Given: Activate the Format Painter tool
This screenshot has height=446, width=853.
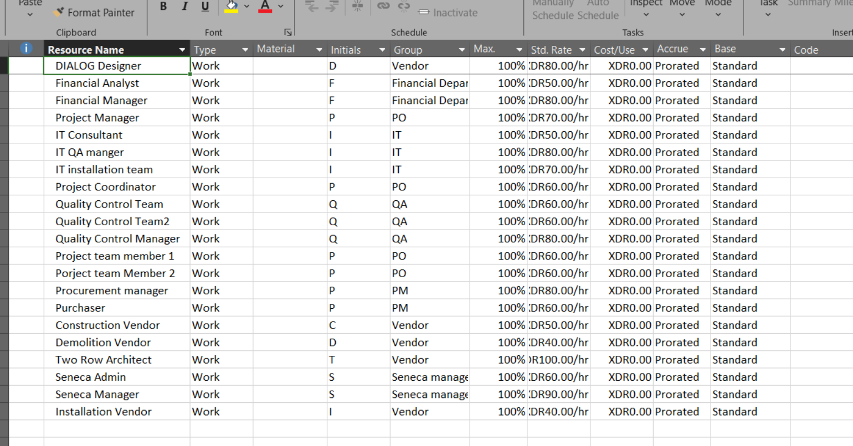Looking at the screenshot, I should point(94,12).
